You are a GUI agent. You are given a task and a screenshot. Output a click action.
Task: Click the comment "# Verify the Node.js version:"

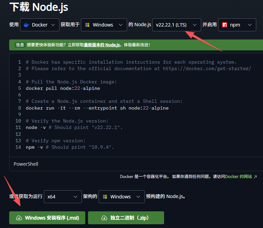click(x=67, y=121)
